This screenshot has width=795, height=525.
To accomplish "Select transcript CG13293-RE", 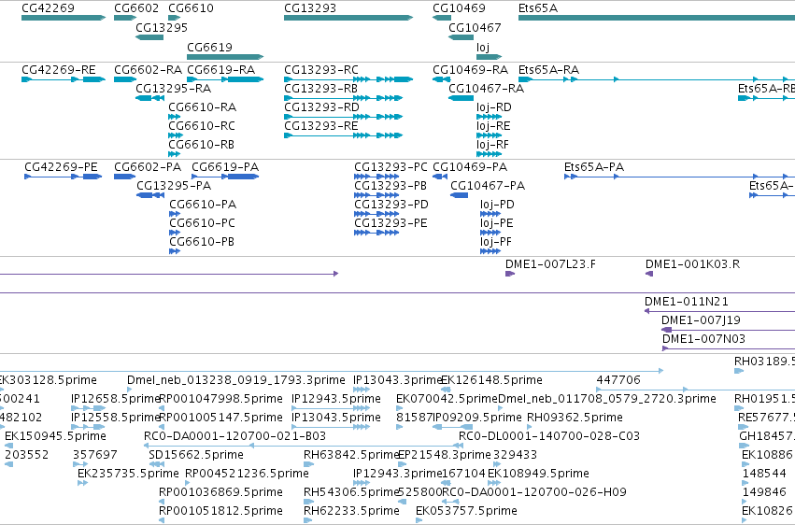I will (x=320, y=126).
